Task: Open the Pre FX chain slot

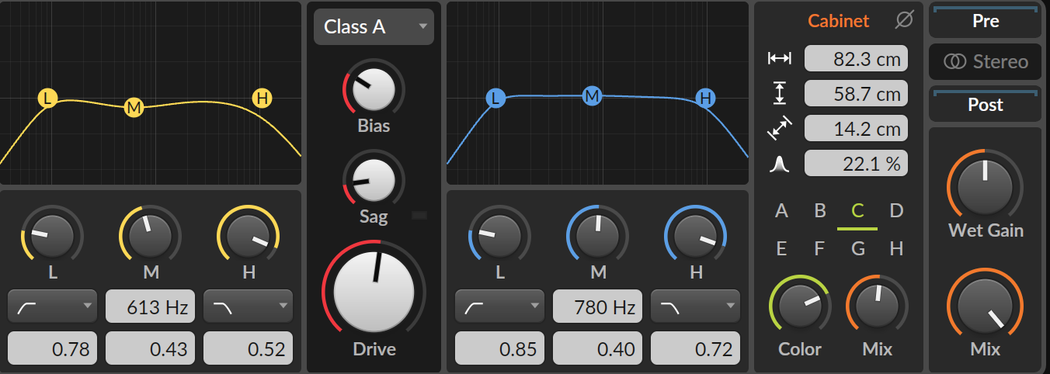Action: (986, 21)
